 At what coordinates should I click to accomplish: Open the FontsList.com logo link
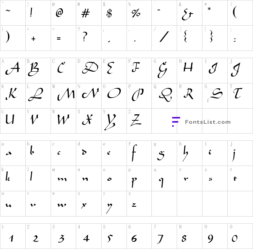(x=201, y=122)
